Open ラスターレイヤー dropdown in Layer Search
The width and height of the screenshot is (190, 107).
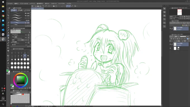click(x=176, y=23)
